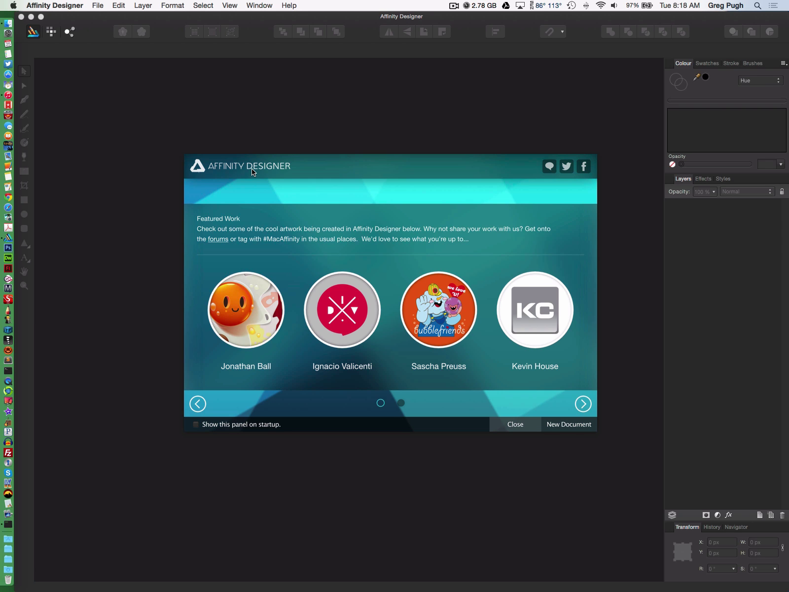Select the Crop tool in the tools panel
789x592 pixels.
(x=24, y=185)
